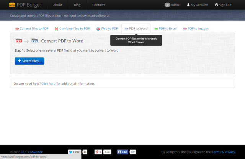Open the PDF Converter footer link
245x159 pixels.
[x=32, y=152]
